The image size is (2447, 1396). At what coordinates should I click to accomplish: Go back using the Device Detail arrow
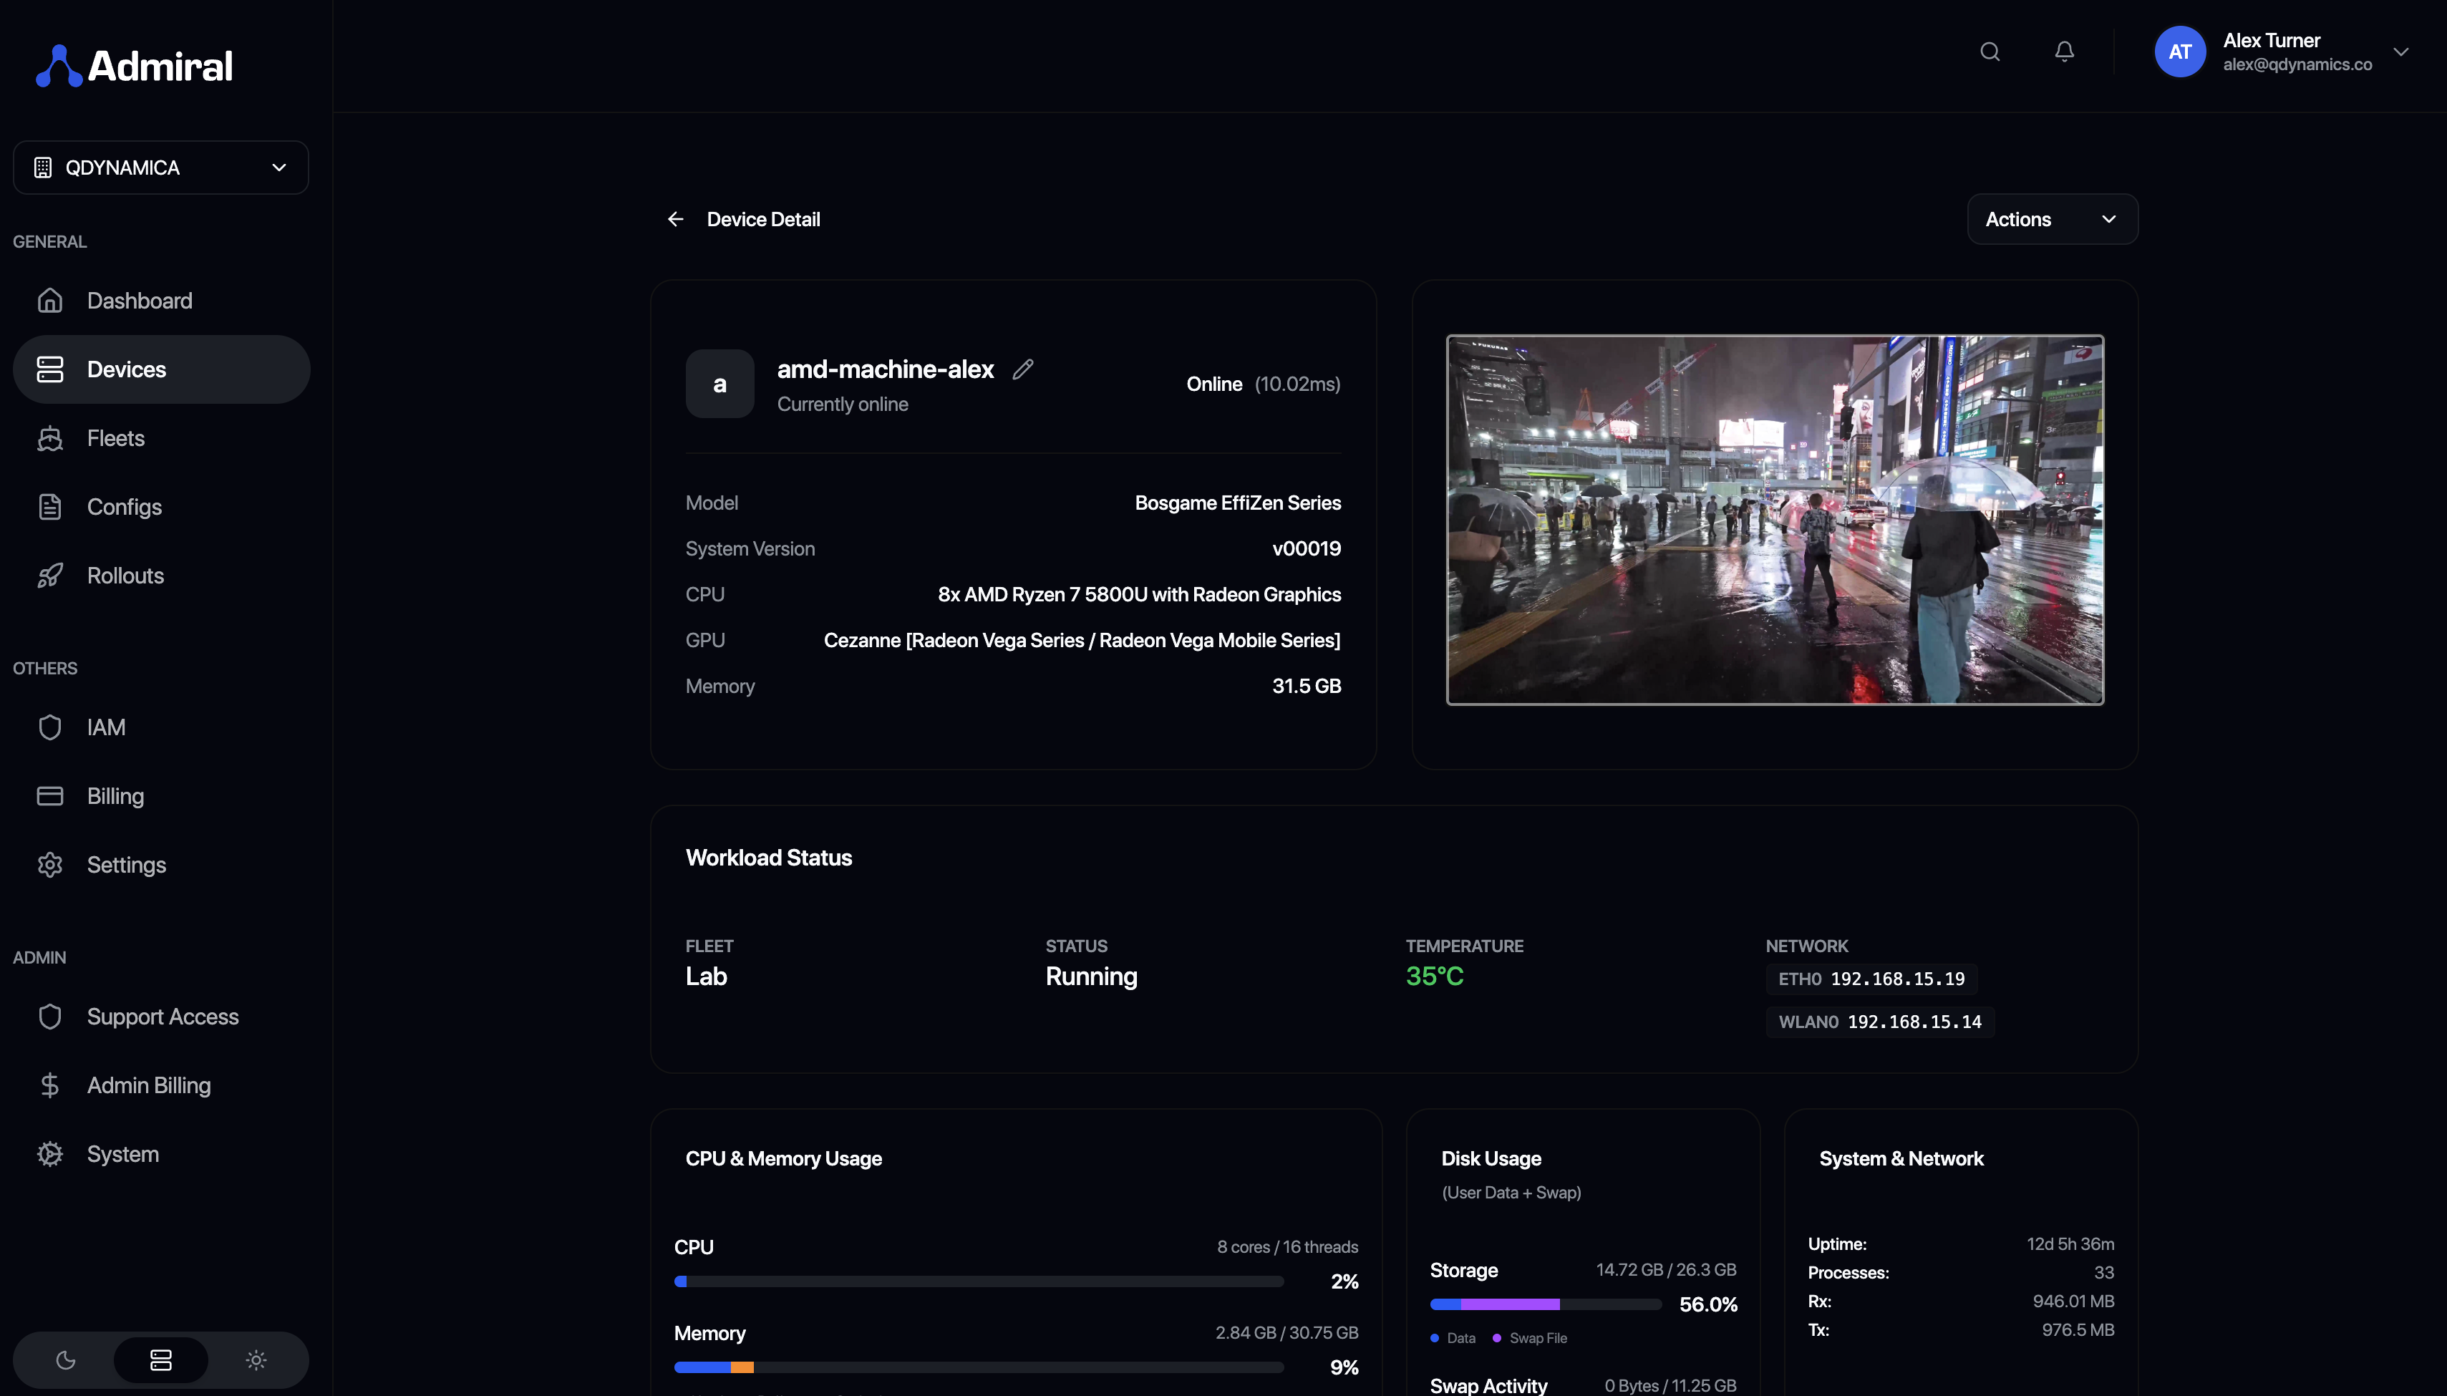(676, 220)
